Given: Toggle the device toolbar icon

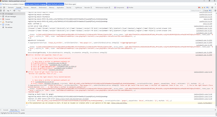Looking at the screenshot, I should click(x=4, y=8).
